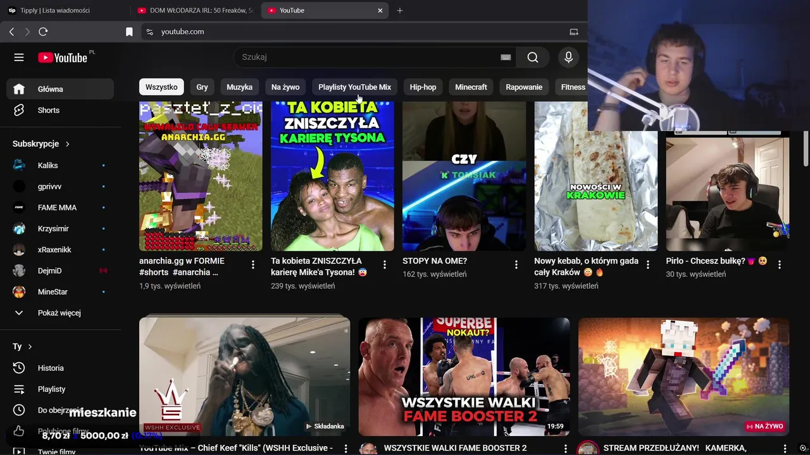The height and width of the screenshot is (455, 810).
Task: Open the Krzysimir channel subscription
Action: tap(60, 229)
